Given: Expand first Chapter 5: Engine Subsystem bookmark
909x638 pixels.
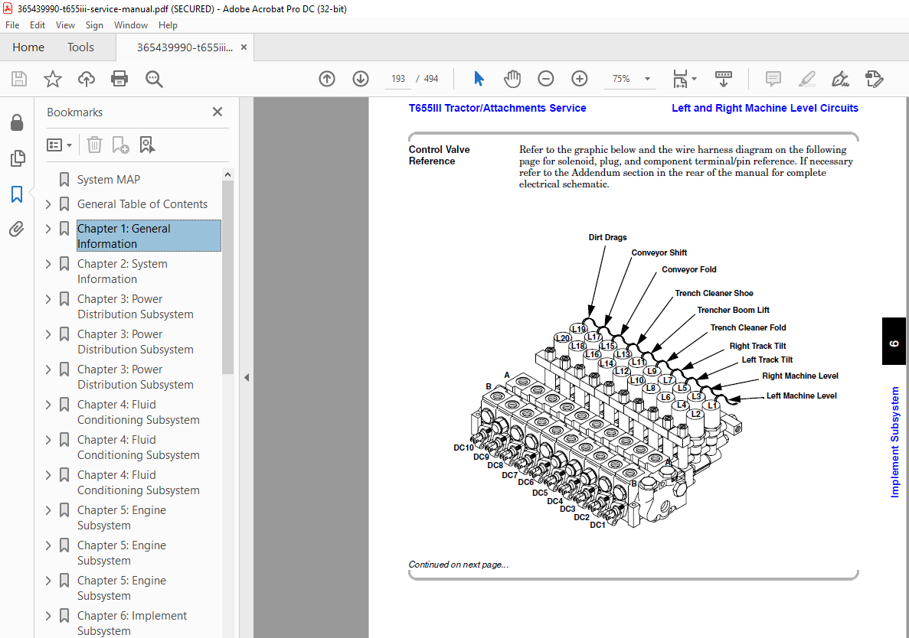Looking at the screenshot, I should click(x=48, y=510).
